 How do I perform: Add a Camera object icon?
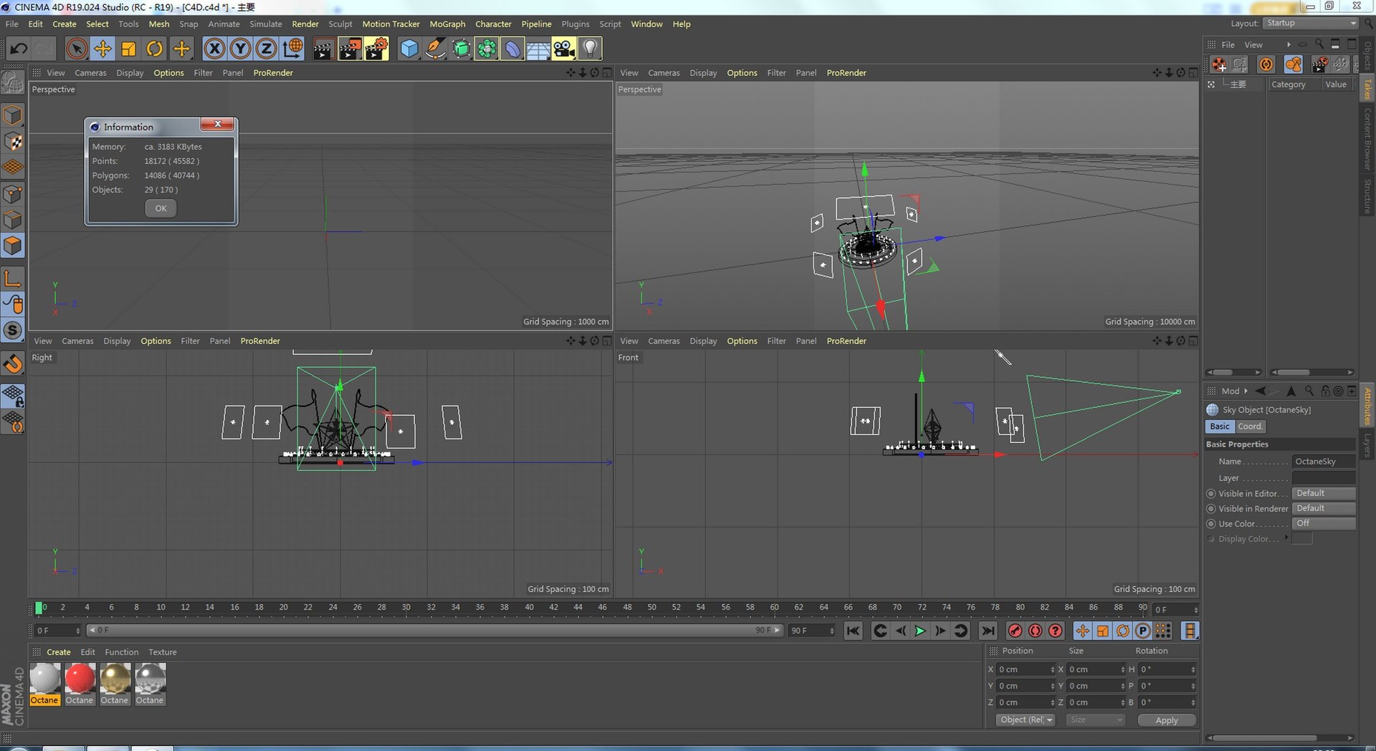(x=564, y=49)
